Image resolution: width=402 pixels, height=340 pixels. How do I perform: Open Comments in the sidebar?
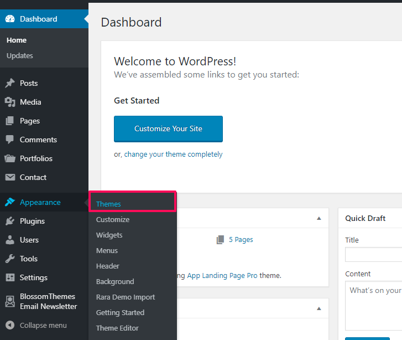click(39, 140)
